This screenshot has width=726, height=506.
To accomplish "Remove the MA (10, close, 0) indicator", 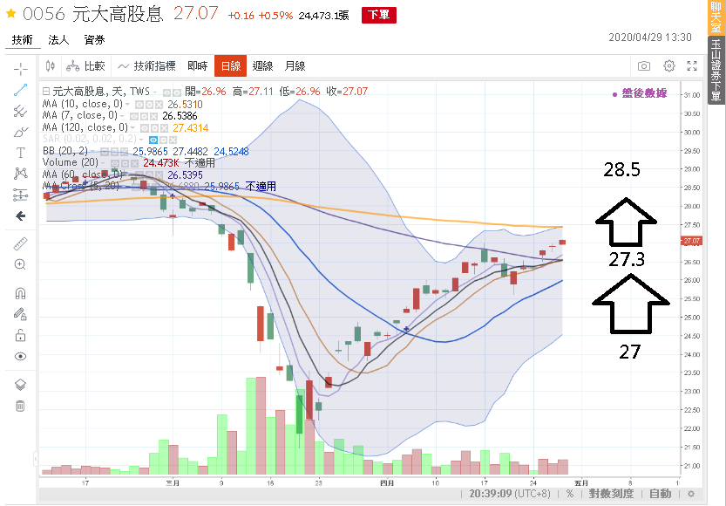I will [159, 105].
